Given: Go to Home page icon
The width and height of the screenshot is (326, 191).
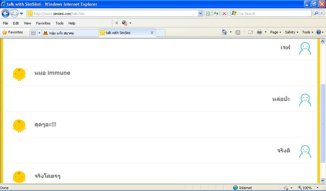Looking at the screenshot, I should (224, 32).
